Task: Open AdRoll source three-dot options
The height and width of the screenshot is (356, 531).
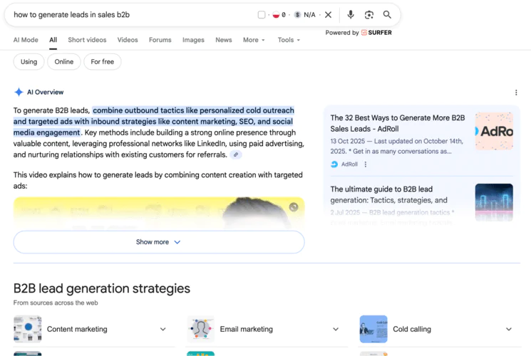Action: [365, 164]
